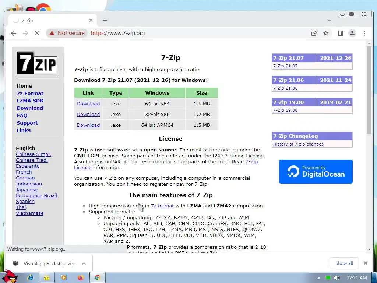Switch language to Japanese
This screenshot has width=377, height=283.
27,190
